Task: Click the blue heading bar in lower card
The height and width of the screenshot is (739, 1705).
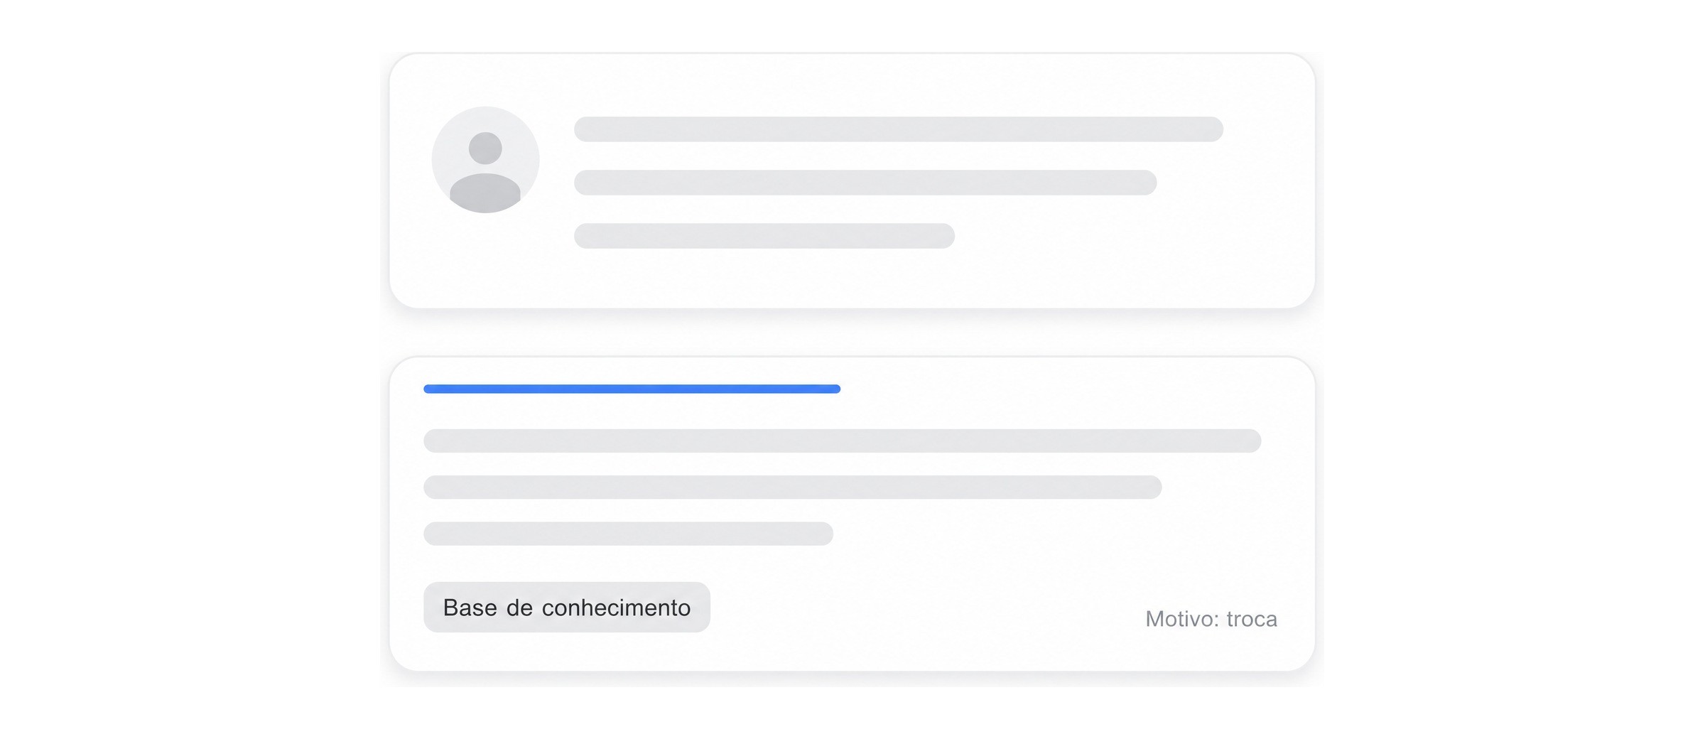Action: tap(632, 389)
